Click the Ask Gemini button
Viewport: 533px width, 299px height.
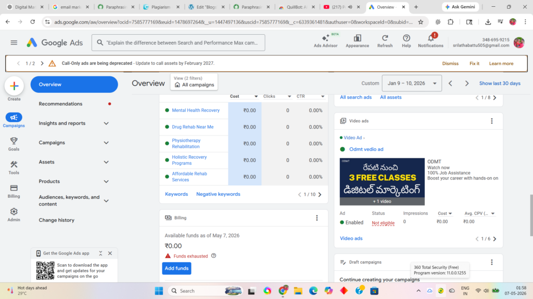460,7
